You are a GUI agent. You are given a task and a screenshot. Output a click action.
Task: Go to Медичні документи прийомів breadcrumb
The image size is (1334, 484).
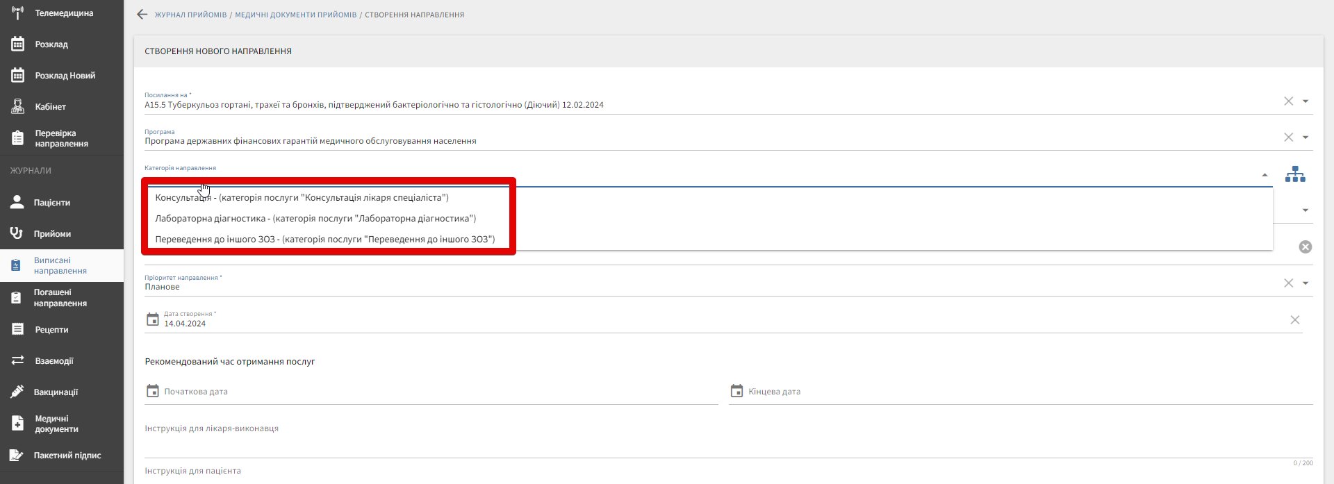pos(295,15)
